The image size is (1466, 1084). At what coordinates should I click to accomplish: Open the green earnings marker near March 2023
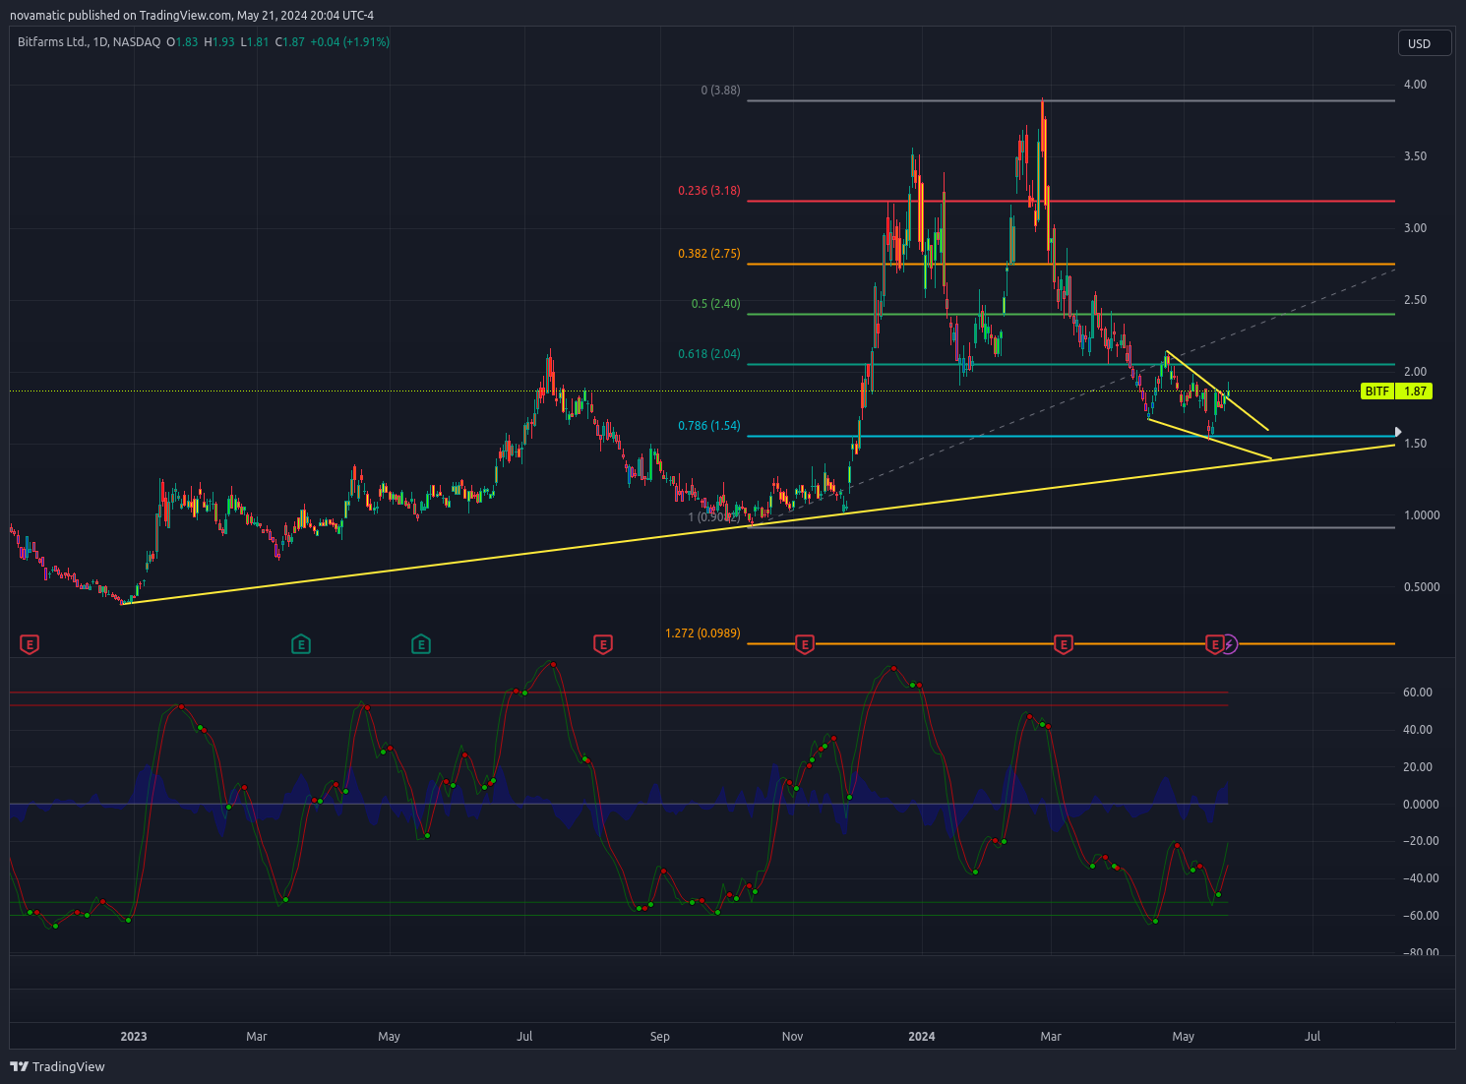pyautogui.click(x=301, y=645)
